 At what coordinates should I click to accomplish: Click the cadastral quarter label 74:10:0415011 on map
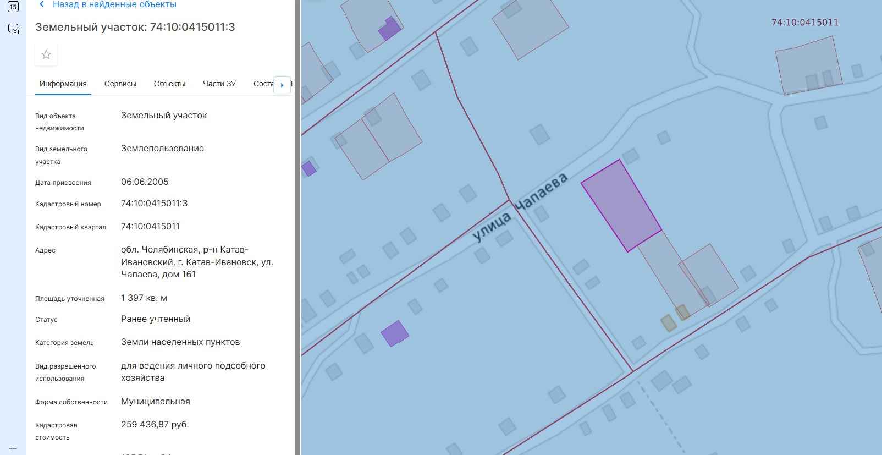804,23
